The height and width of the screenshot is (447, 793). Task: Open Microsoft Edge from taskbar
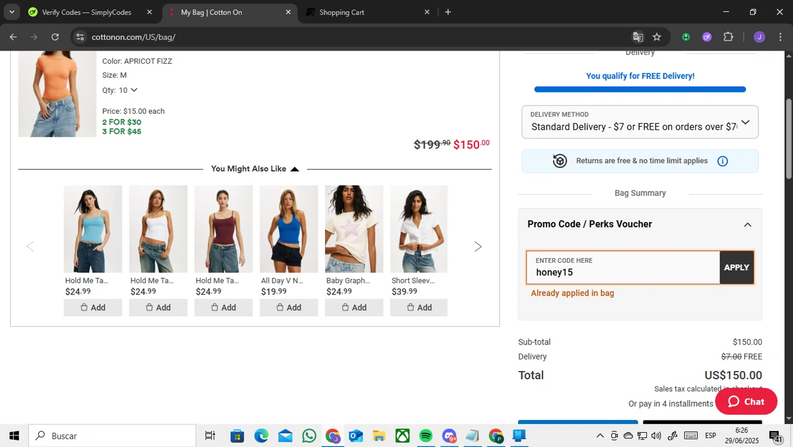[x=261, y=436]
